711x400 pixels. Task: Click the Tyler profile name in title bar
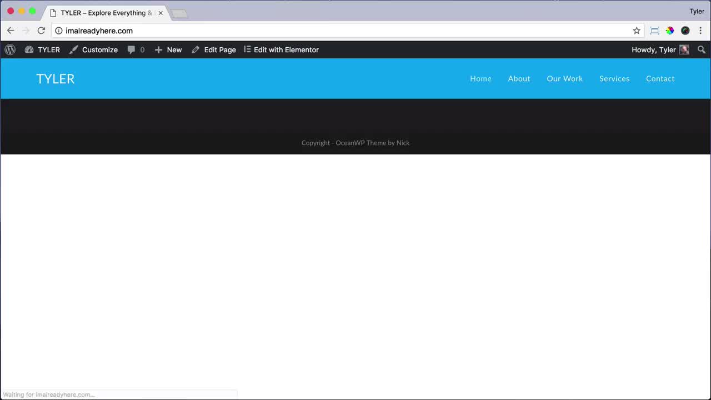[x=697, y=11]
